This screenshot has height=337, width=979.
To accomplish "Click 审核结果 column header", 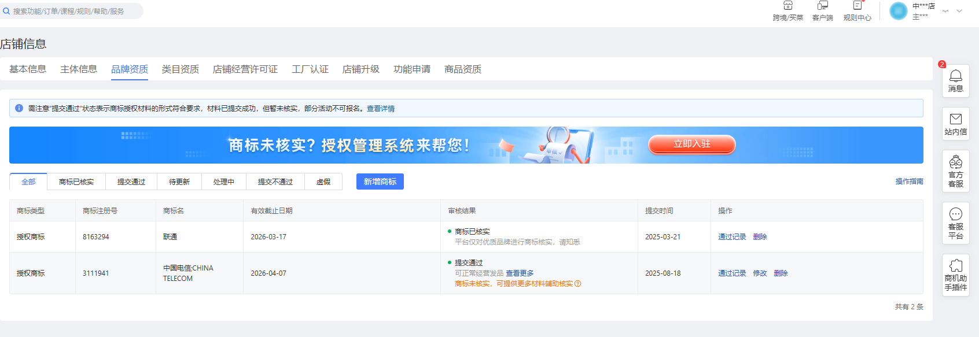I will (462, 211).
